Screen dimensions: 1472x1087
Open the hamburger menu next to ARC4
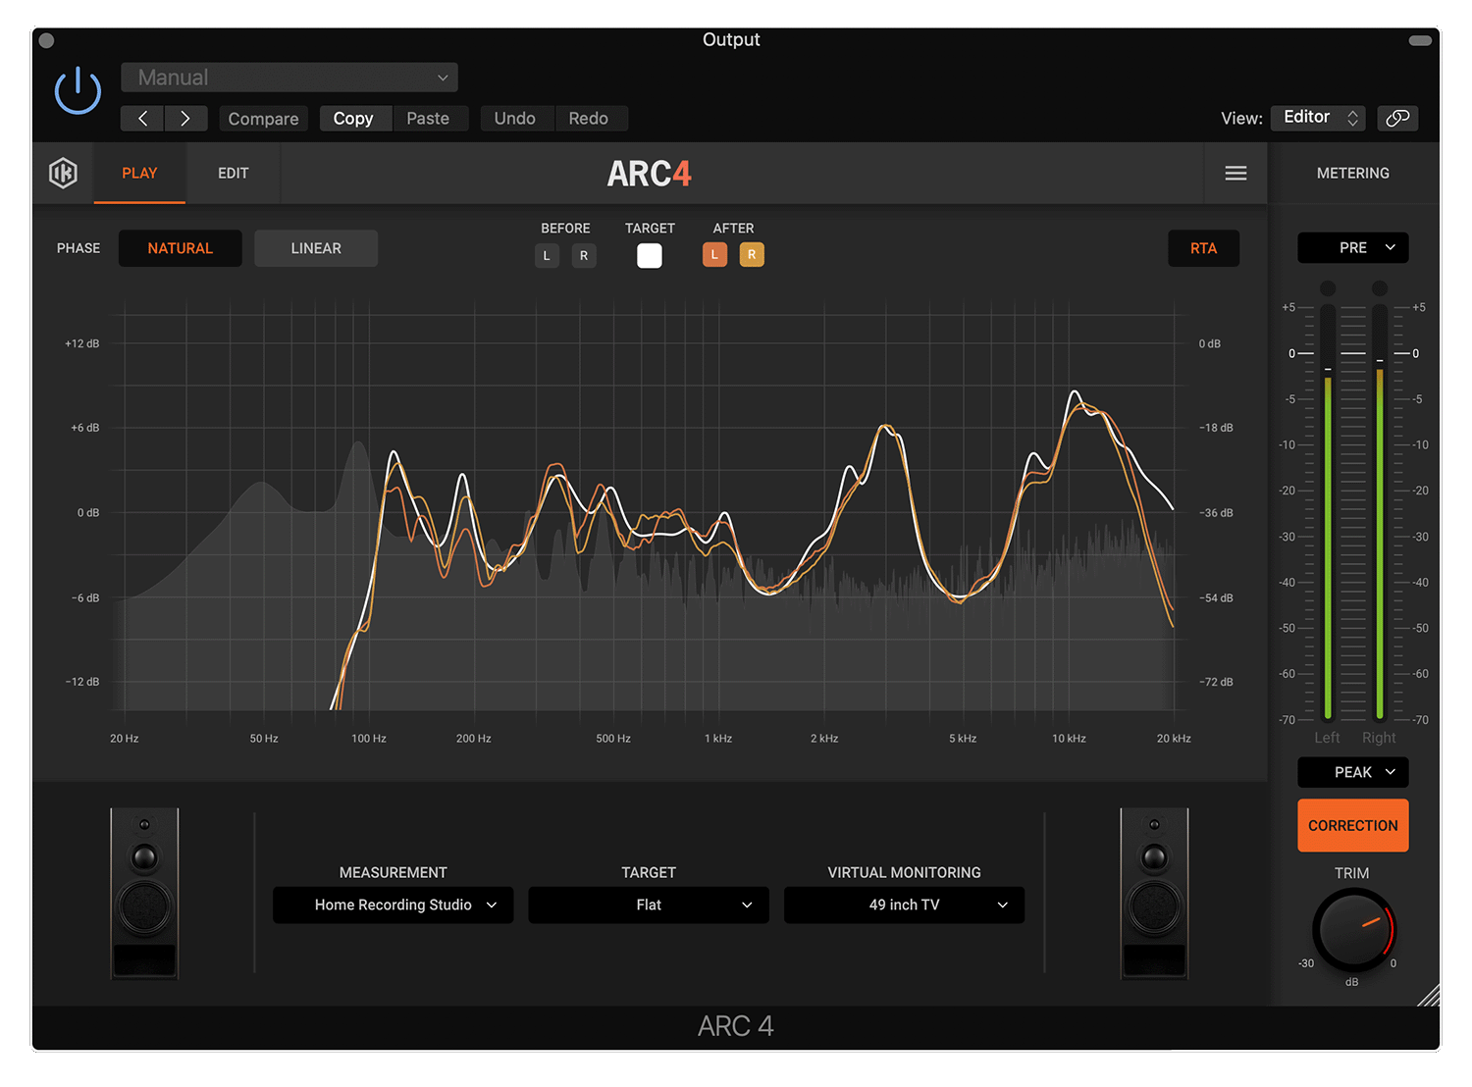[x=1235, y=173]
